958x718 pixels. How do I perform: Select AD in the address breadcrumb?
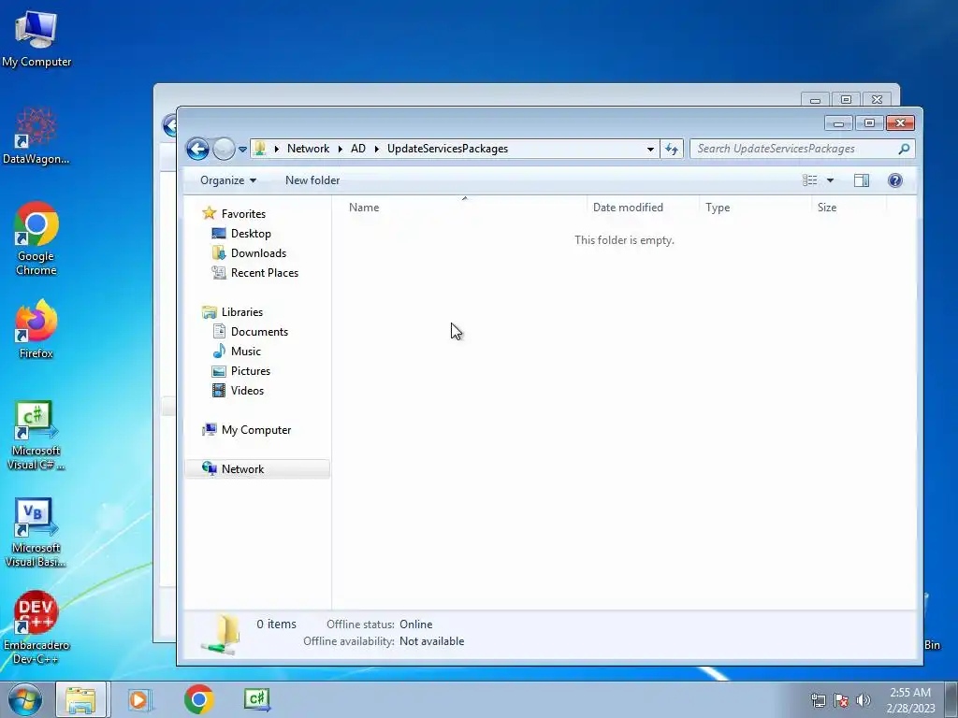(x=358, y=149)
